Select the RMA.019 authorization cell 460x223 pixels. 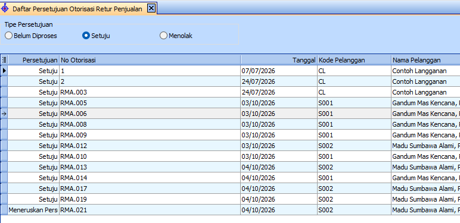pyautogui.click(x=150, y=199)
